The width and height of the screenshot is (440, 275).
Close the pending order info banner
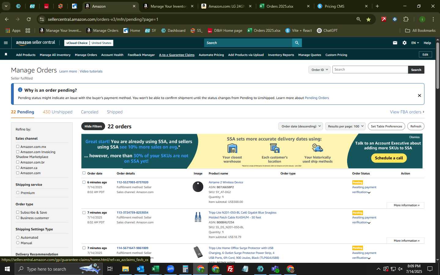coord(420,96)
